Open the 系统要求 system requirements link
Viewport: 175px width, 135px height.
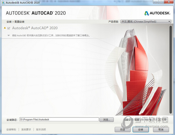tap(26, 129)
